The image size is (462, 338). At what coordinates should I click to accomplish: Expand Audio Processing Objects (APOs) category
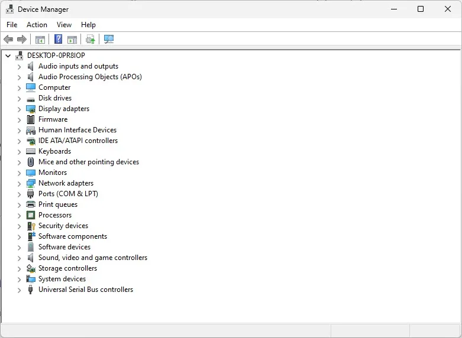tap(19, 77)
